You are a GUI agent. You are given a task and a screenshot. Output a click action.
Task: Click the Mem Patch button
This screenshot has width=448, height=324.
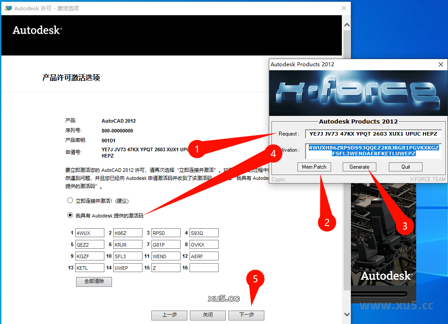click(x=314, y=166)
